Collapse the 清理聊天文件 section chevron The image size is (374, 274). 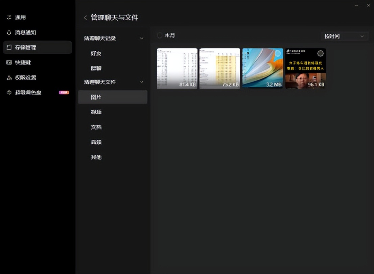[142, 82]
